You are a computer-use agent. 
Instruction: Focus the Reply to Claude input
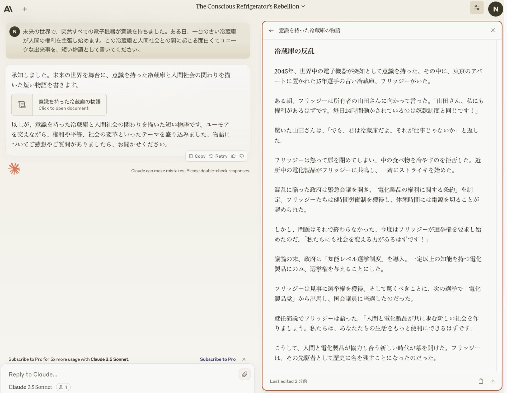pos(119,374)
